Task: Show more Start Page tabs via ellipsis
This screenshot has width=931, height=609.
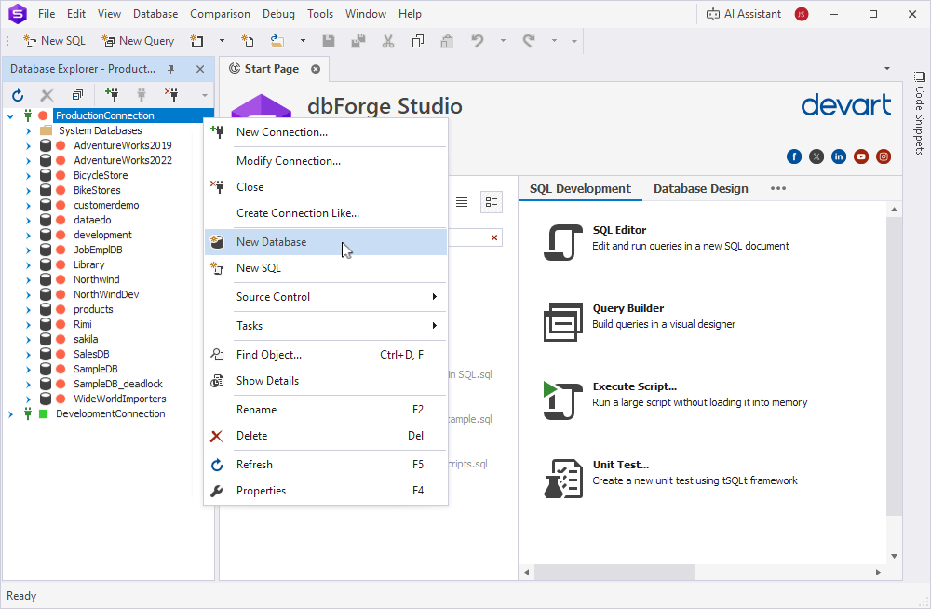Action: coord(777,188)
